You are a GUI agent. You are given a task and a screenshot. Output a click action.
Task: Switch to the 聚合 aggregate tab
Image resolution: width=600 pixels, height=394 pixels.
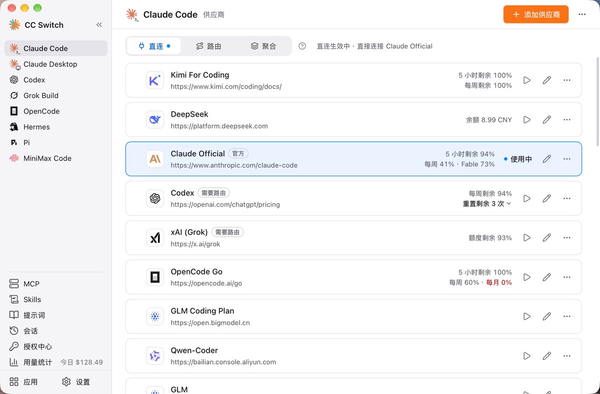[x=263, y=46]
